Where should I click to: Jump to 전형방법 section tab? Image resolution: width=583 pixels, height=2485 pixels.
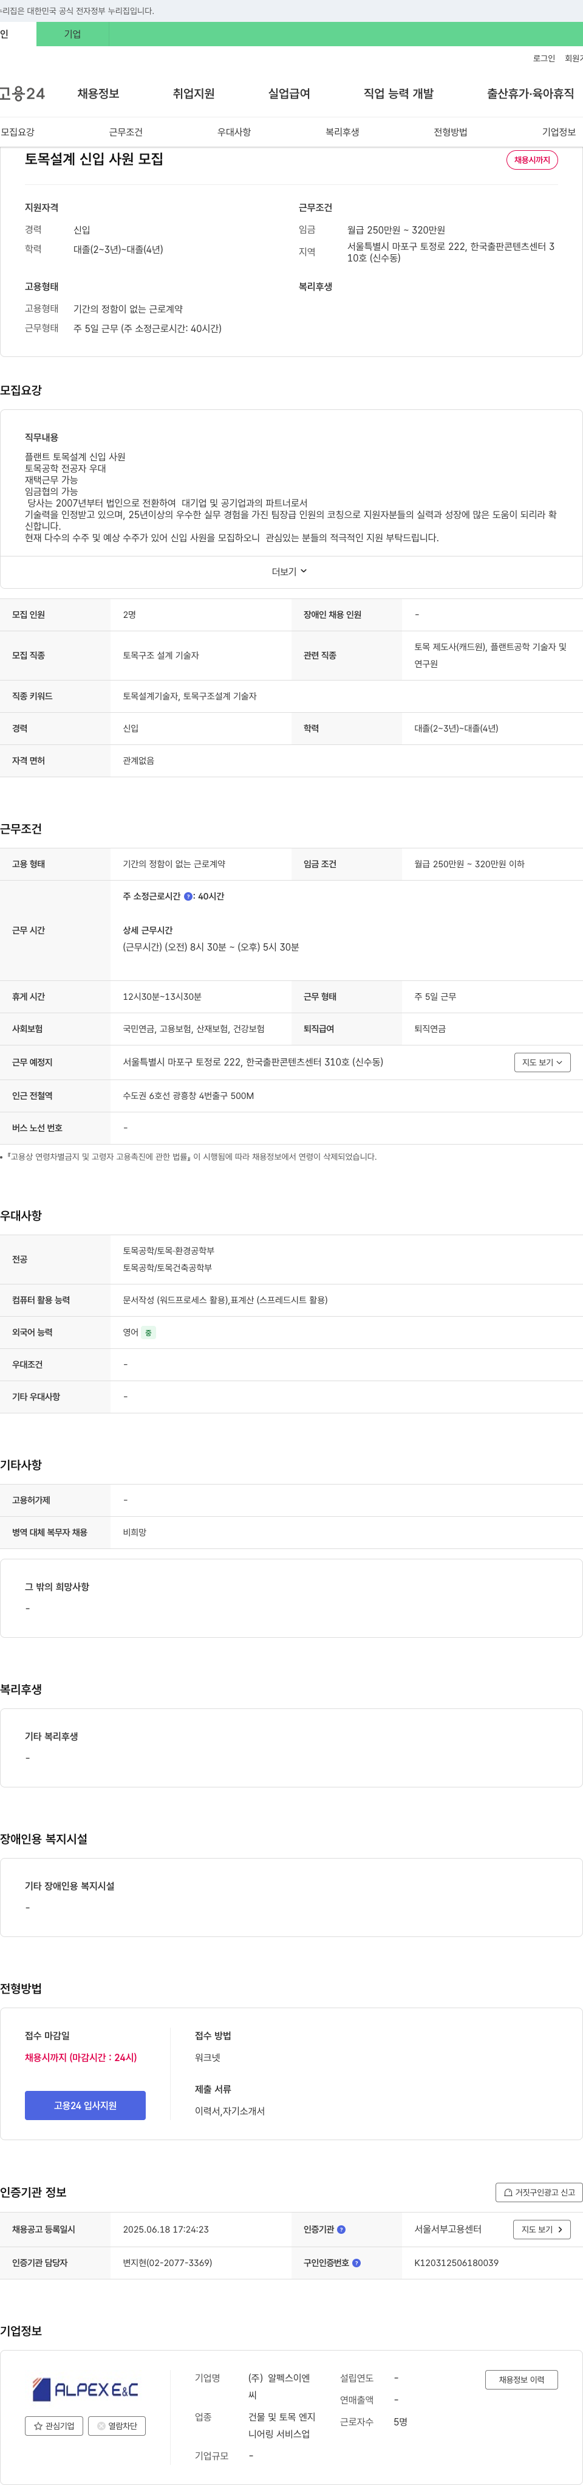coord(450,132)
